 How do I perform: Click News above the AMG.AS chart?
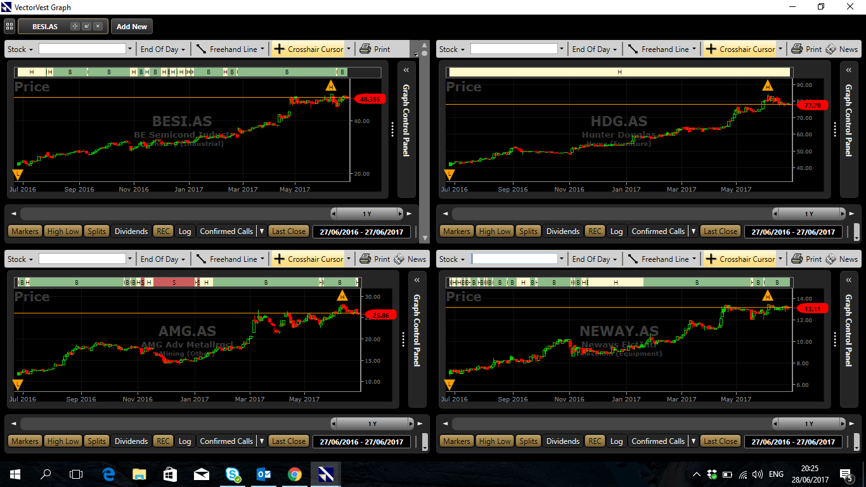click(410, 259)
